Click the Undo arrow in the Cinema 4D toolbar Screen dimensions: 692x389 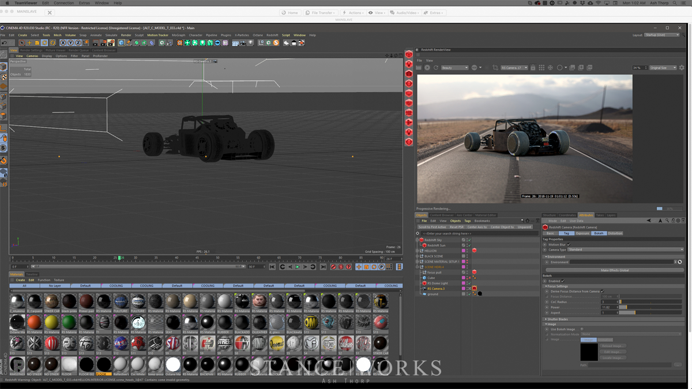[4, 43]
